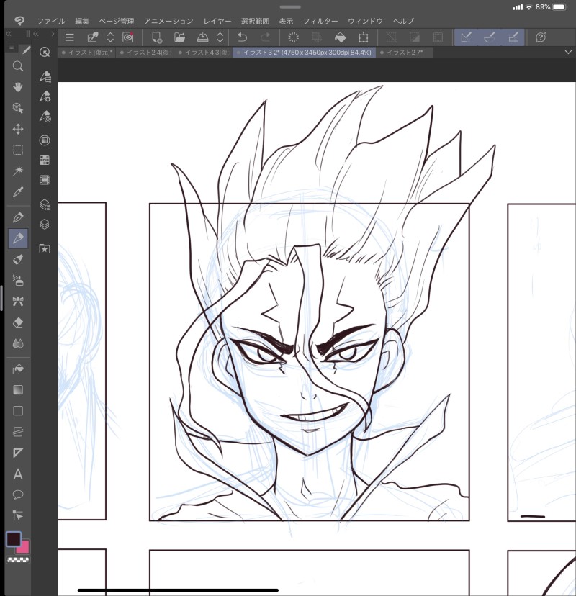
Task: Open the Layers panel icon
Action: pyautogui.click(x=45, y=224)
